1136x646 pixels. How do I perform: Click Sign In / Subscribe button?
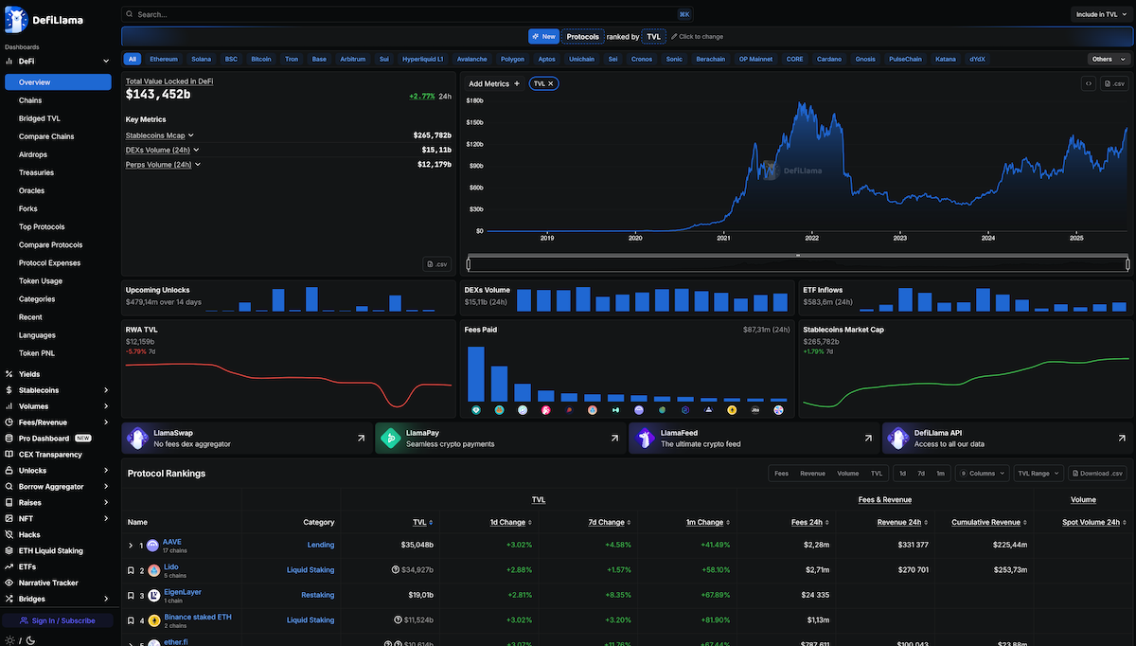coord(59,620)
